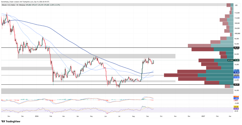This screenshot has height=125, width=242.
Task: Click the Aug label on time axis
Action: [133, 116]
